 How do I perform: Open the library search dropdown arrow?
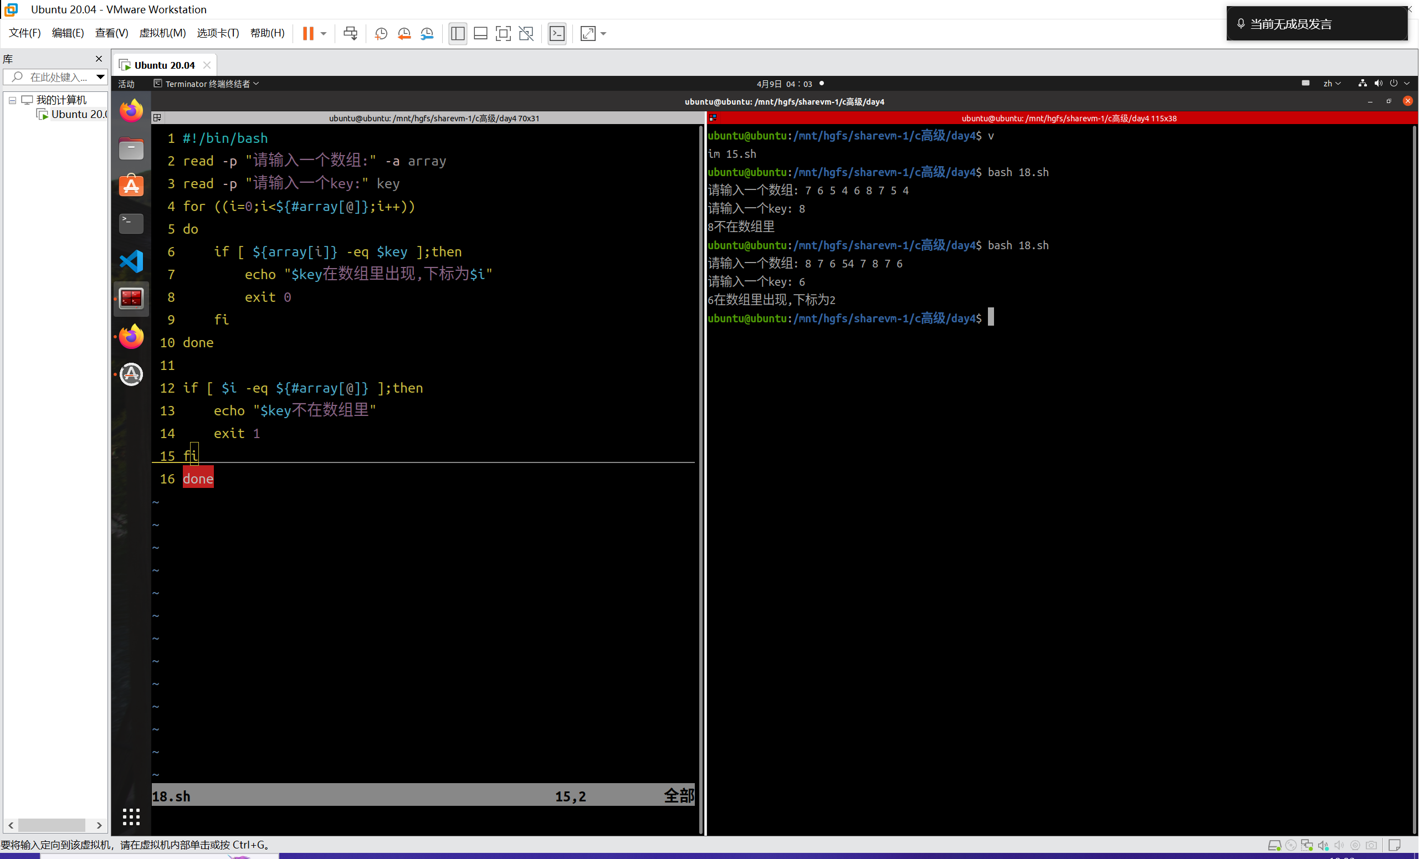pos(100,76)
